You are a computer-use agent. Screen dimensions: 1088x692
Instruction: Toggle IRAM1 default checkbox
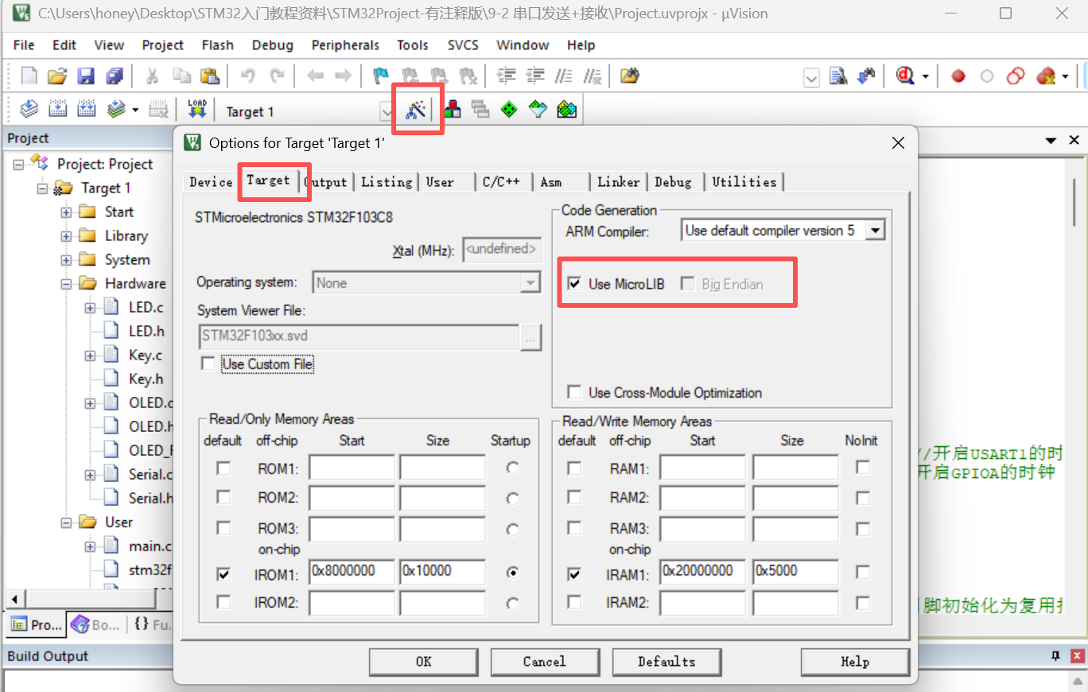tap(574, 573)
